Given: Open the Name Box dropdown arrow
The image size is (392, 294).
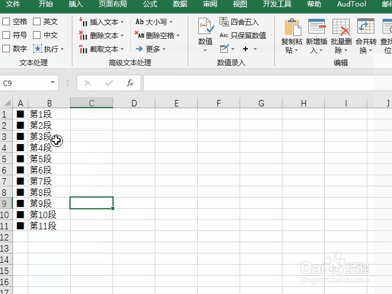Looking at the screenshot, I should tap(52, 82).
